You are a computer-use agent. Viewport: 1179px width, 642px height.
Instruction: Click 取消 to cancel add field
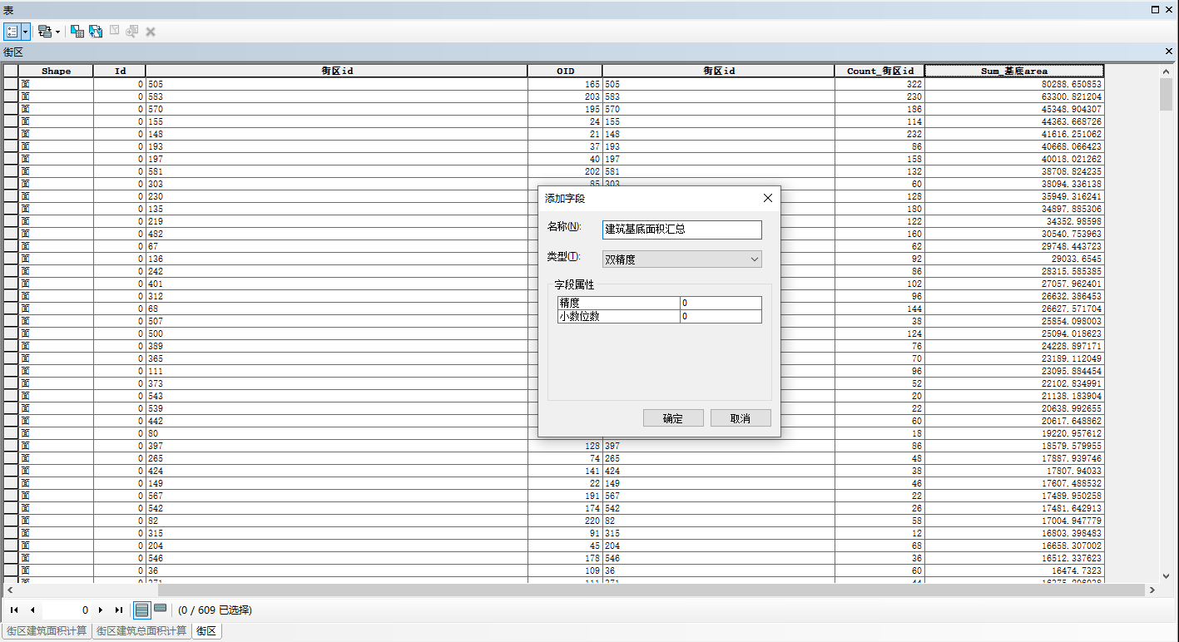coord(741,418)
